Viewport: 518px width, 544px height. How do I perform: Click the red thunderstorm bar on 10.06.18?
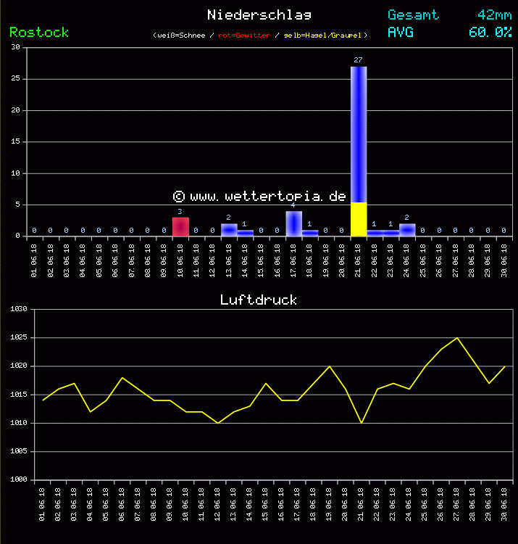point(180,226)
